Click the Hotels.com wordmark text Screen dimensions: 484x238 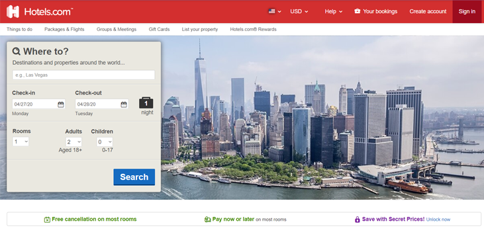(x=48, y=12)
